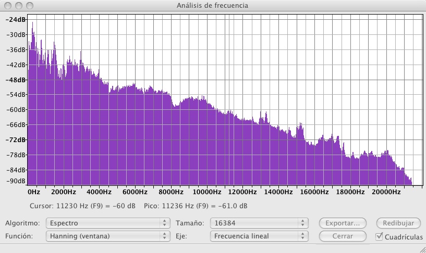Viewport: 426px width, 253px height.
Task: Click the Pico 11236 Hz readout text
Action: pos(196,206)
